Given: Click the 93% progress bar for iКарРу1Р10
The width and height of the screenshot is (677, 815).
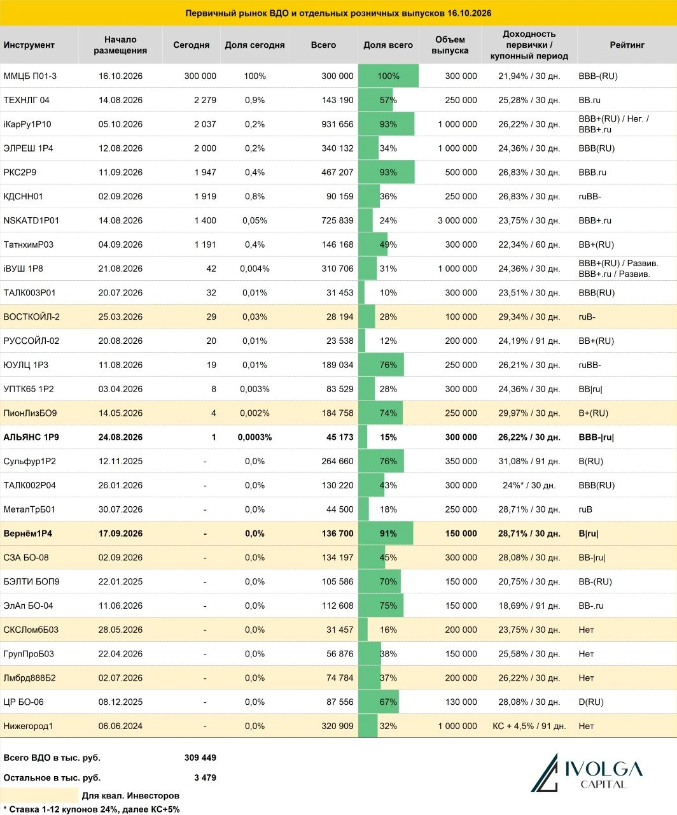Looking at the screenshot, I should pyautogui.click(x=386, y=124).
